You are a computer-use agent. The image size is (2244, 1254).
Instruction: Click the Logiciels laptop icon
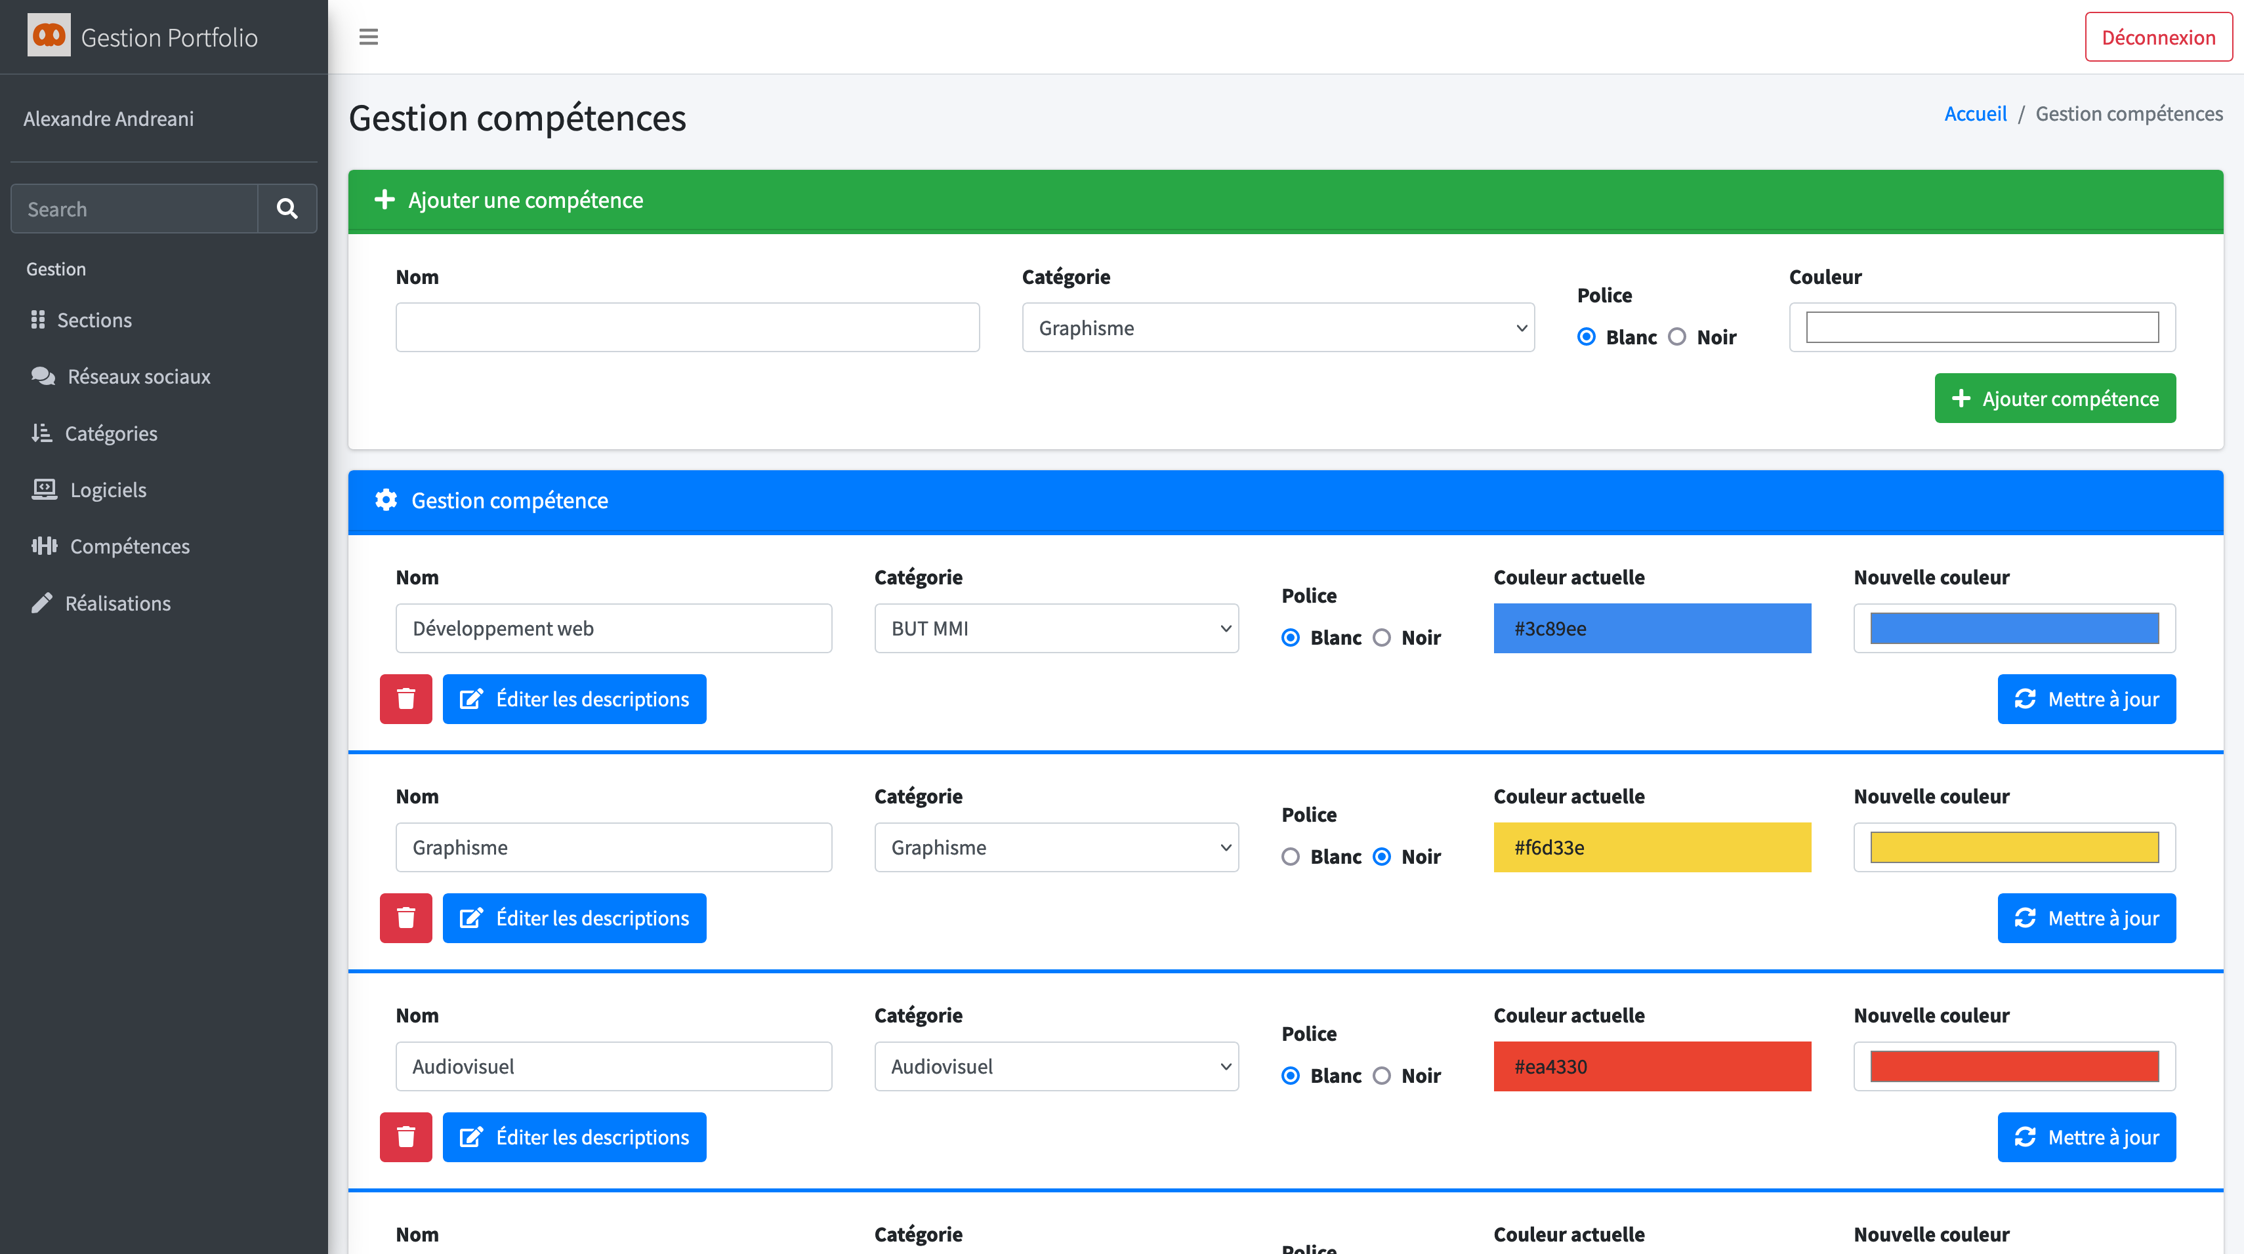pyautogui.click(x=43, y=489)
